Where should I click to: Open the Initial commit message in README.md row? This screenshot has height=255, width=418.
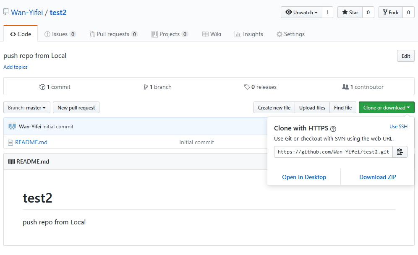click(x=196, y=142)
